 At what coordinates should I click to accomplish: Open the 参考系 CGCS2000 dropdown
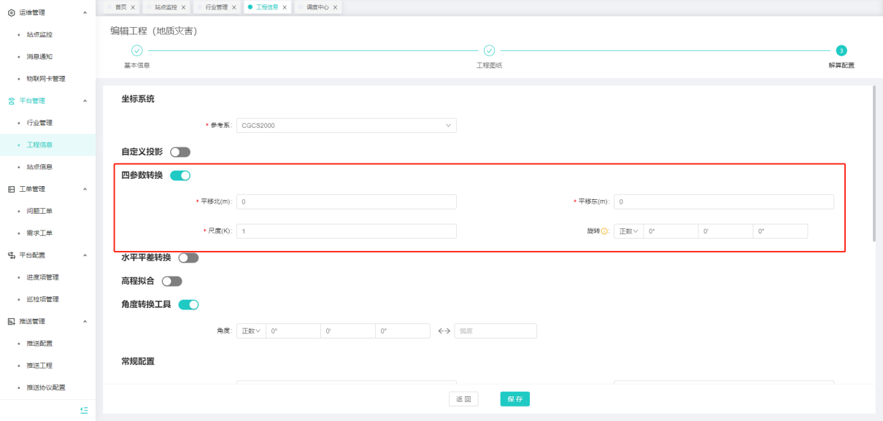(x=346, y=125)
